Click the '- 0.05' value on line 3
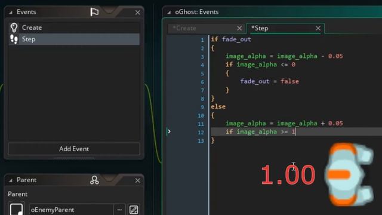Screen dimensions: 382x215 pyautogui.click(x=332, y=56)
